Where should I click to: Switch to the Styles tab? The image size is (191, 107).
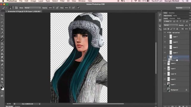point(175,16)
